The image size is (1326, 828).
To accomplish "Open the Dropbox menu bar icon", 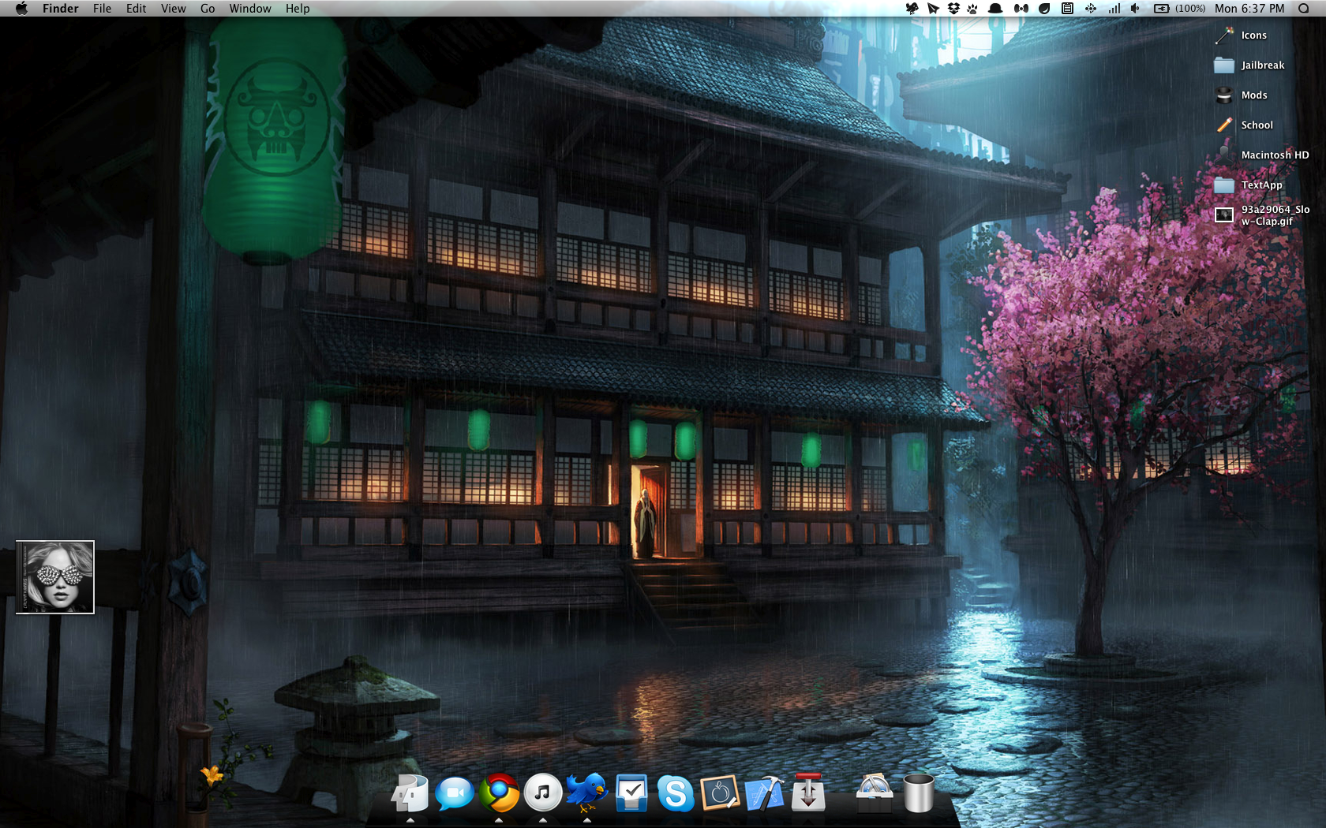I will click(x=953, y=9).
